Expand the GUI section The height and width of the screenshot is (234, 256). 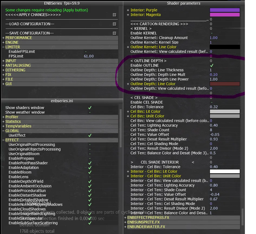tap(3, 84)
